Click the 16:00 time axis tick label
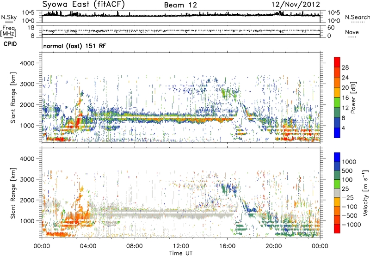The image size is (370, 256). pyautogui.click(x=227, y=246)
